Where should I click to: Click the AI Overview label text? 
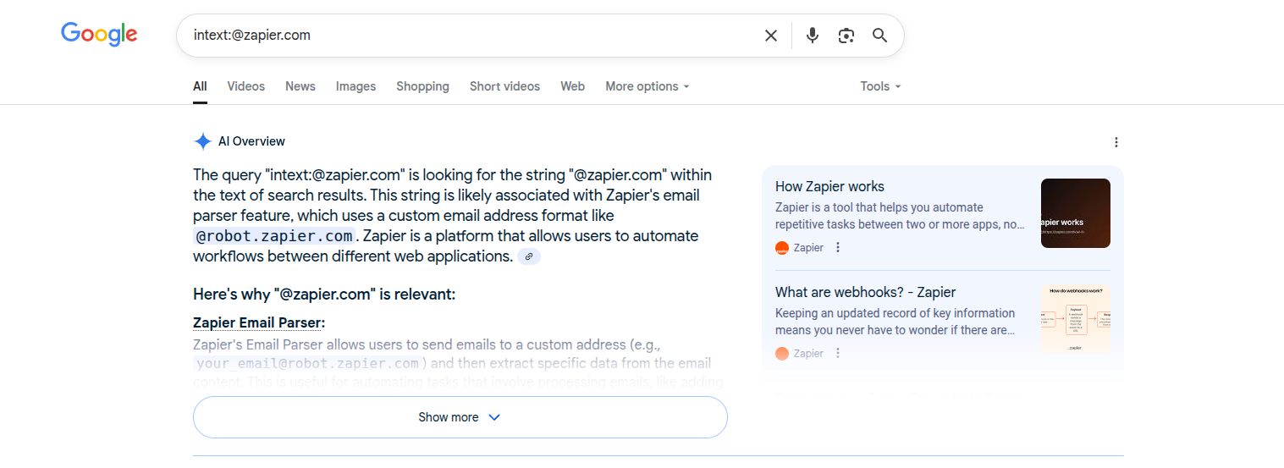coord(251,141)
